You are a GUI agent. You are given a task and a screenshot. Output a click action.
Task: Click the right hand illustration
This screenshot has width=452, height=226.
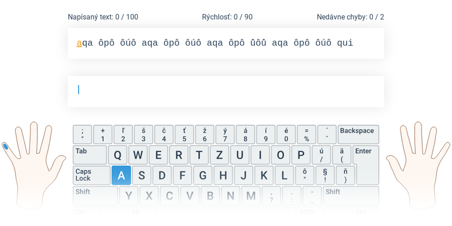(418, 166)
